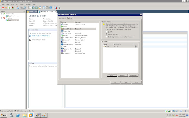
Task: Click the red Record replay toolbar icon
Action: pos(56,8)
